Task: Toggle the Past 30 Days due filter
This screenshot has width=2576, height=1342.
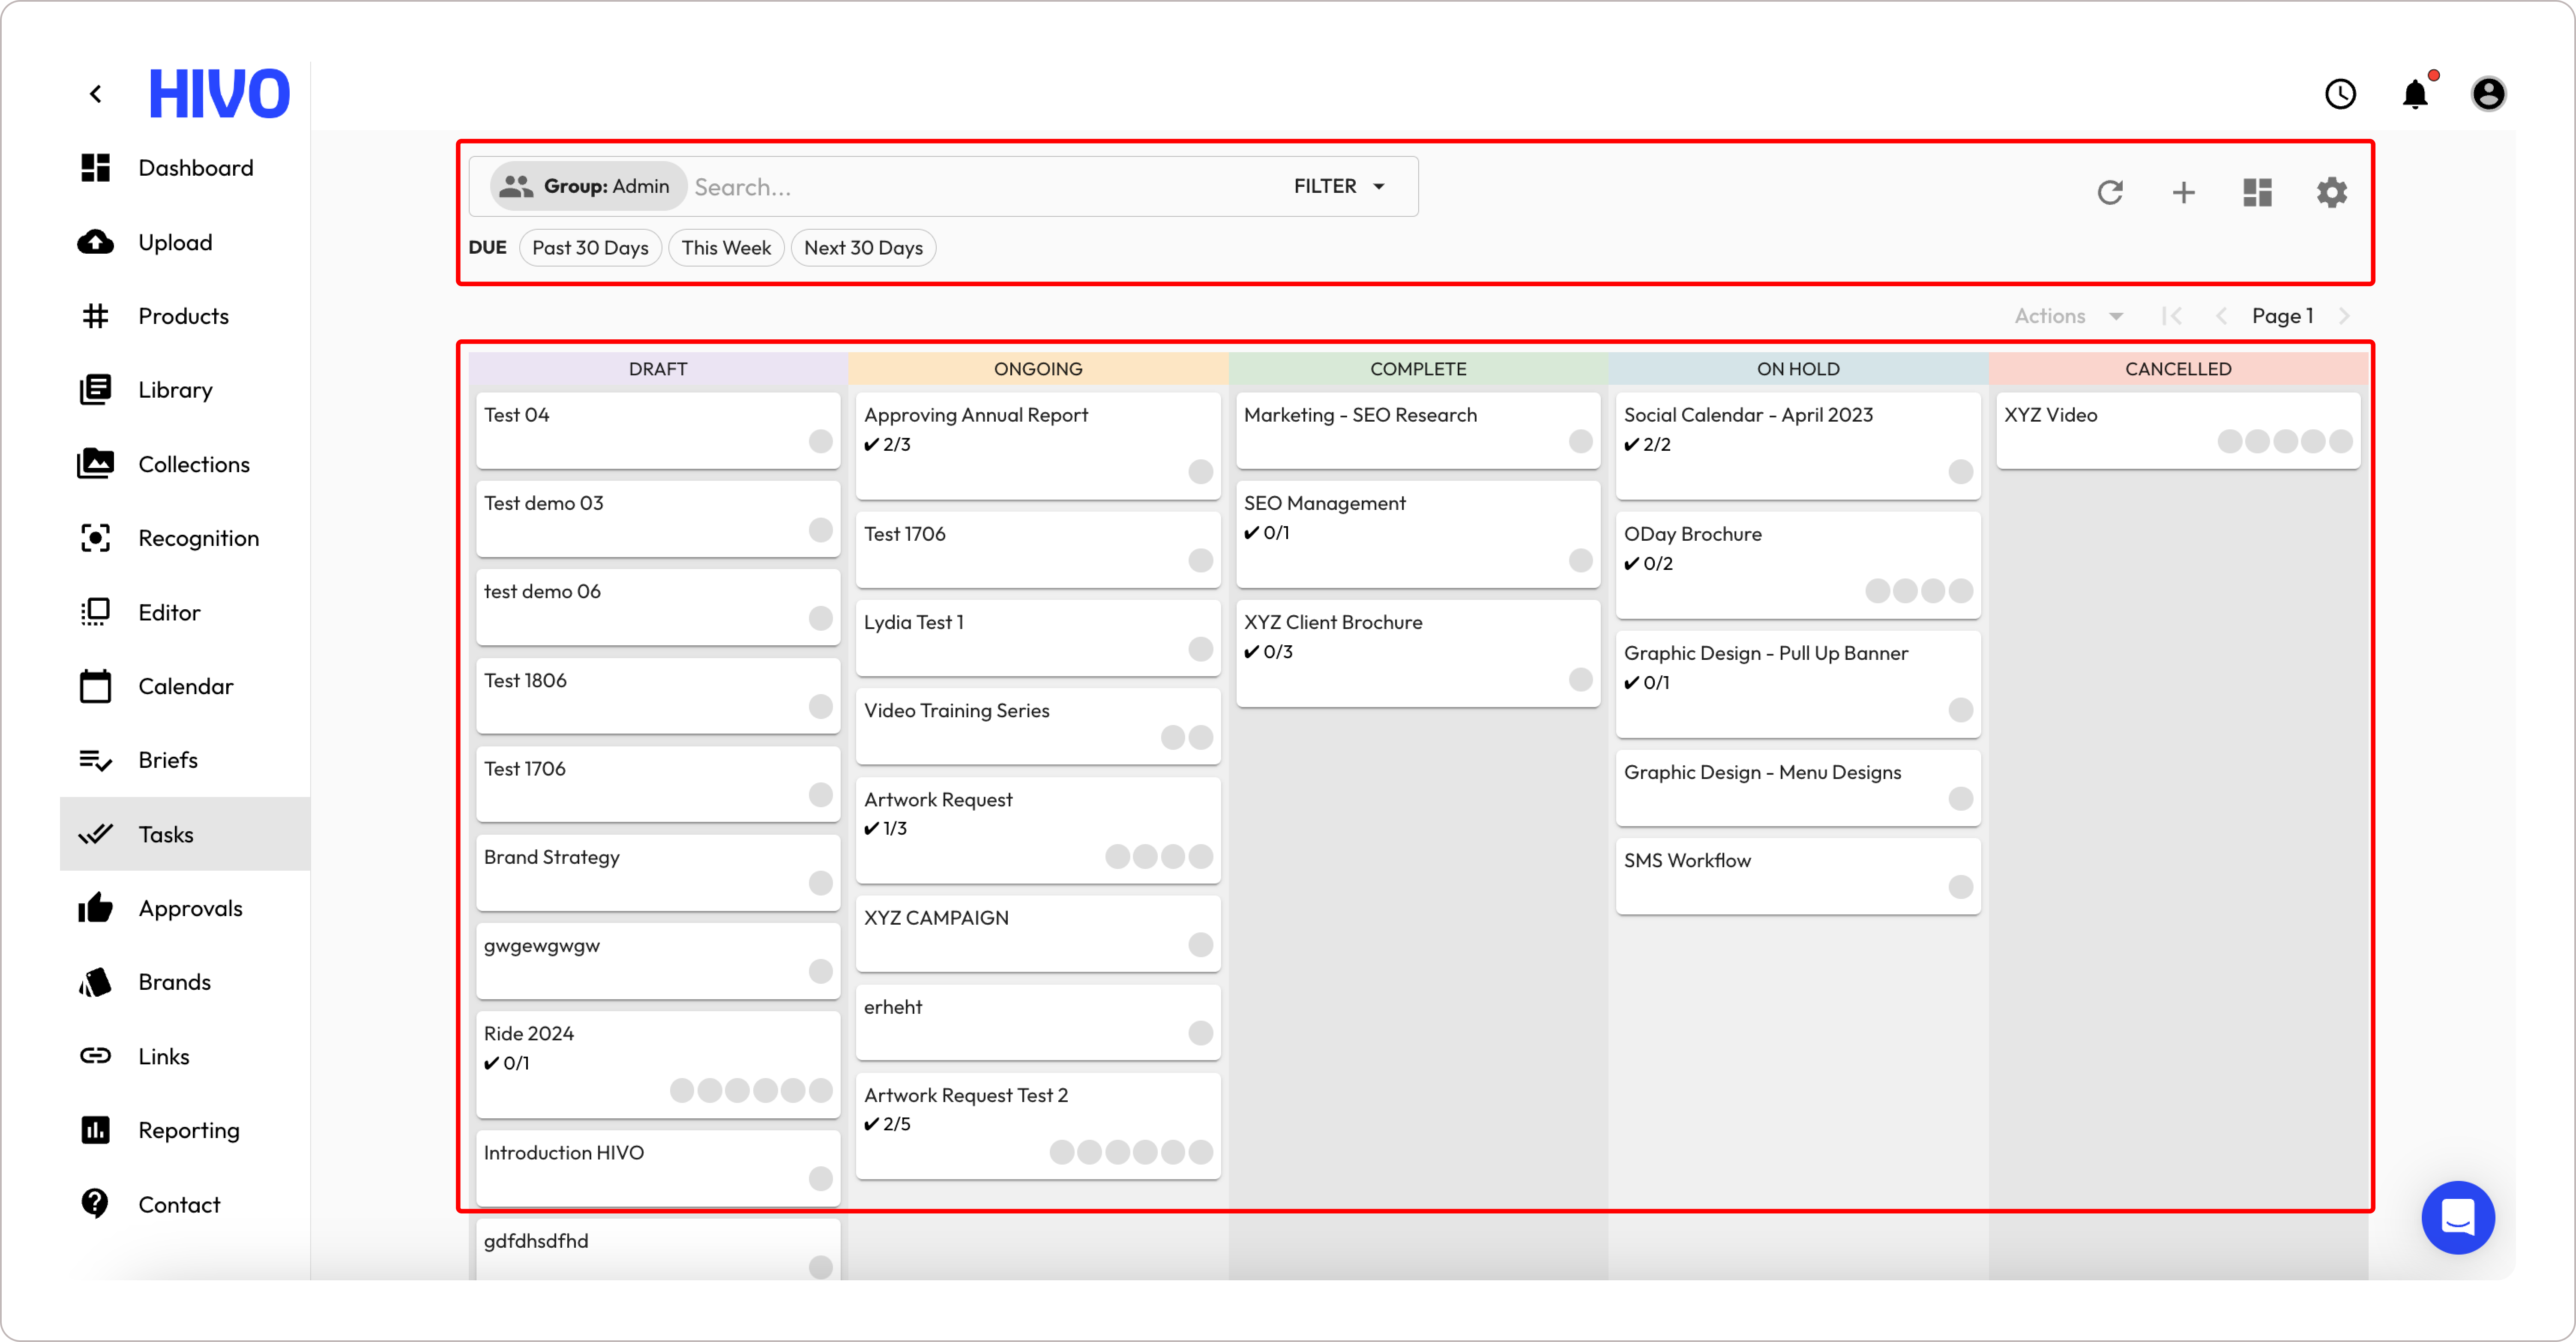Action: pyautogui.click(x=590, y=248)
